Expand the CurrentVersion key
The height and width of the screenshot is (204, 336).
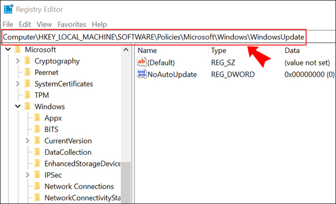27,141
